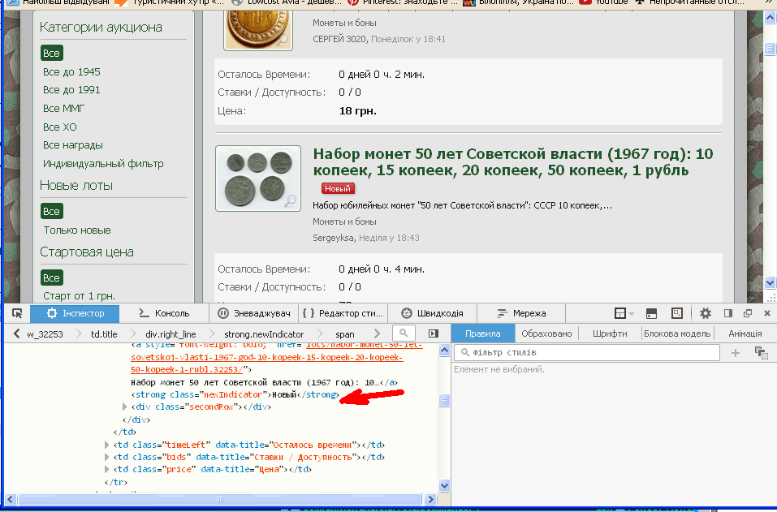Filter Старт от 1 грн.

(79, 295)
